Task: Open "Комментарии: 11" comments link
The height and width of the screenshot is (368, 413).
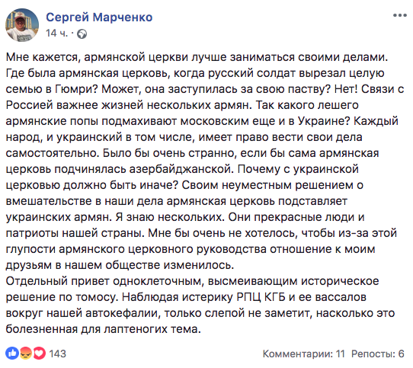Action: pyautogui.click(x=304, y=354)
